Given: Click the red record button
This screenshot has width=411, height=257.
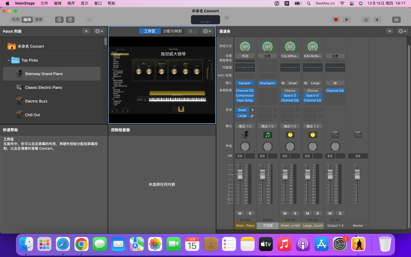Looking at the screenshot, I should pos(336,20).
